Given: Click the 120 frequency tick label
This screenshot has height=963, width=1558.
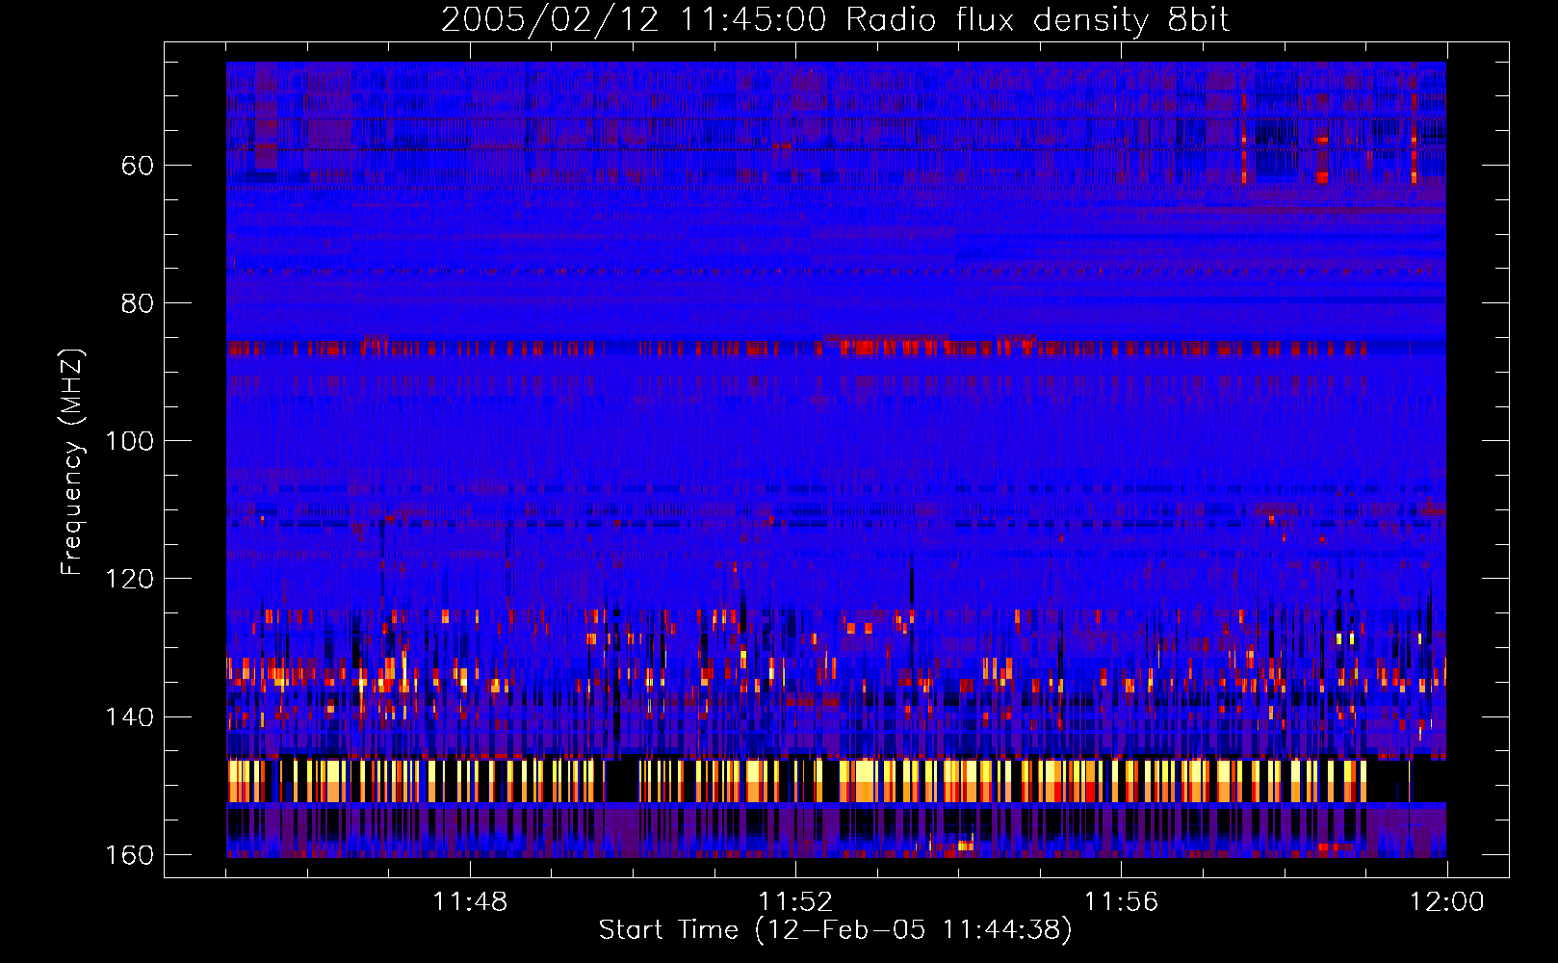Looking at the screenshot, I should pos(129,579).
